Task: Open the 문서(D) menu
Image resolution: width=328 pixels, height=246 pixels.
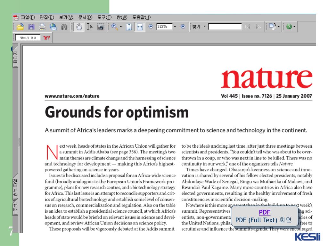Action: [85, 17]
